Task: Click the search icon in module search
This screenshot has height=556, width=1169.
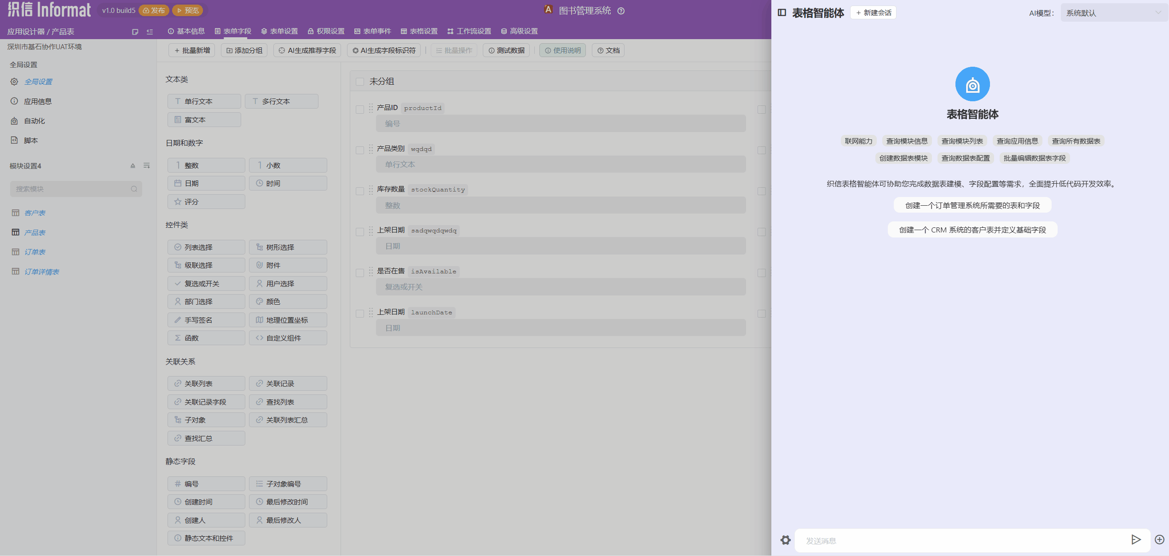Action: (134, 189)
